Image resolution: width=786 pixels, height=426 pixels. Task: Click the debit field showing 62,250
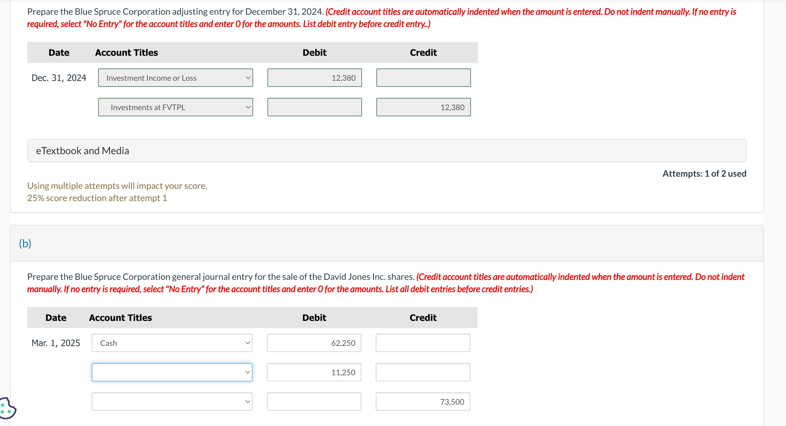[314, 343]
